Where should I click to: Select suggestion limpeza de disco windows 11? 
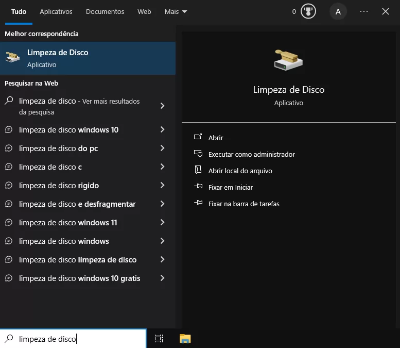tap(88, 223)
